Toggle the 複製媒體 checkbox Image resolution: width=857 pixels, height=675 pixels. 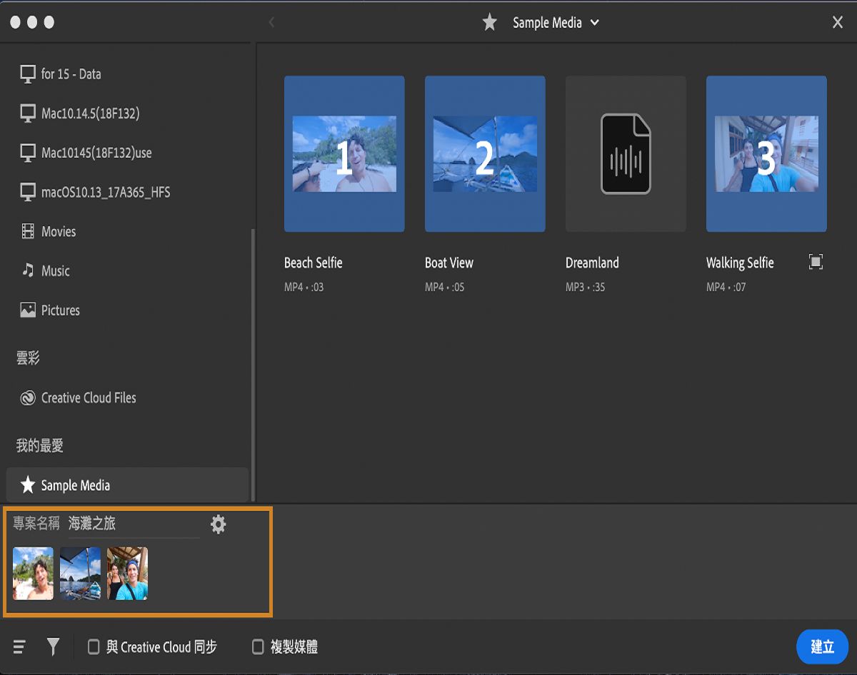click(258, 647)
